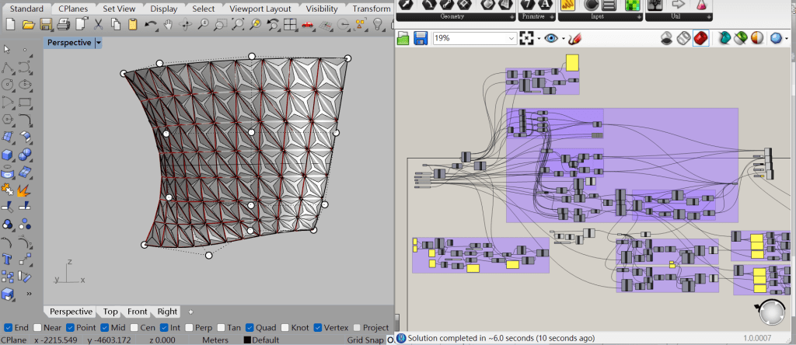The height and width of the screenshot is (345, 796).
Task: Click the red shaded preview mode icon
Action: pyautogui.click(x=700, y=38)
